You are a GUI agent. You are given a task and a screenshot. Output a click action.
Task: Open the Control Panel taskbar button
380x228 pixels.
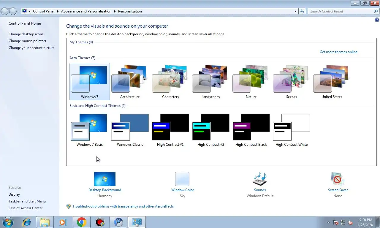137,222
